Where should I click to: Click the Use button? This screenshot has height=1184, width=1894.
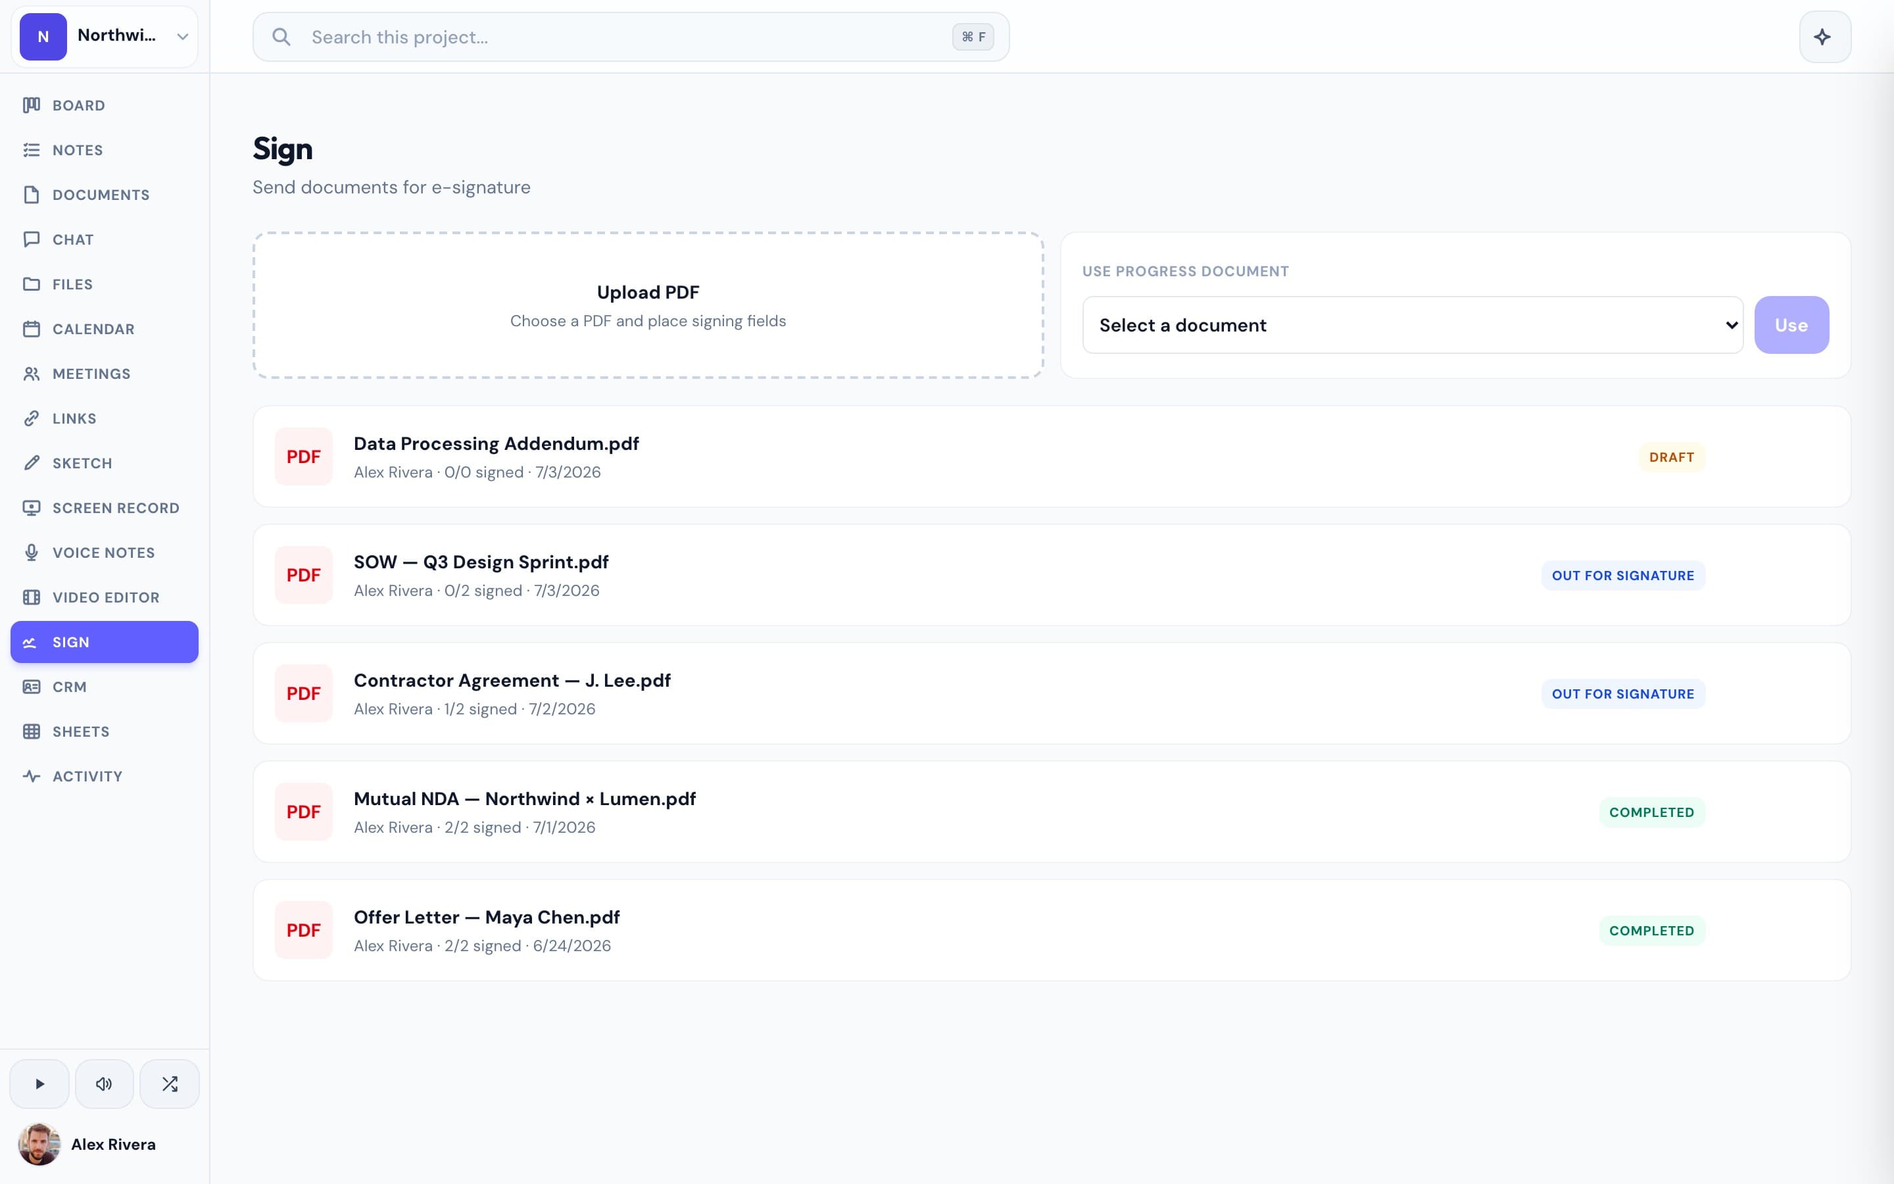point(1791,325)
